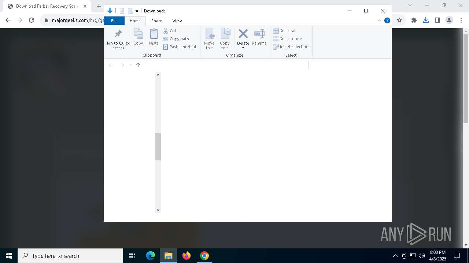The width and height of the screenshot is (469, 263).
Task: Open File Explorer taskbar icon
Action: [169, 256]
